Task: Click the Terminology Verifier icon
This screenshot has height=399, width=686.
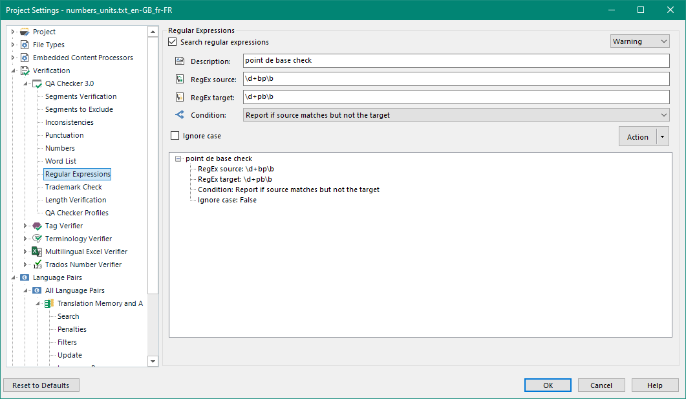Action: [38, 239]
